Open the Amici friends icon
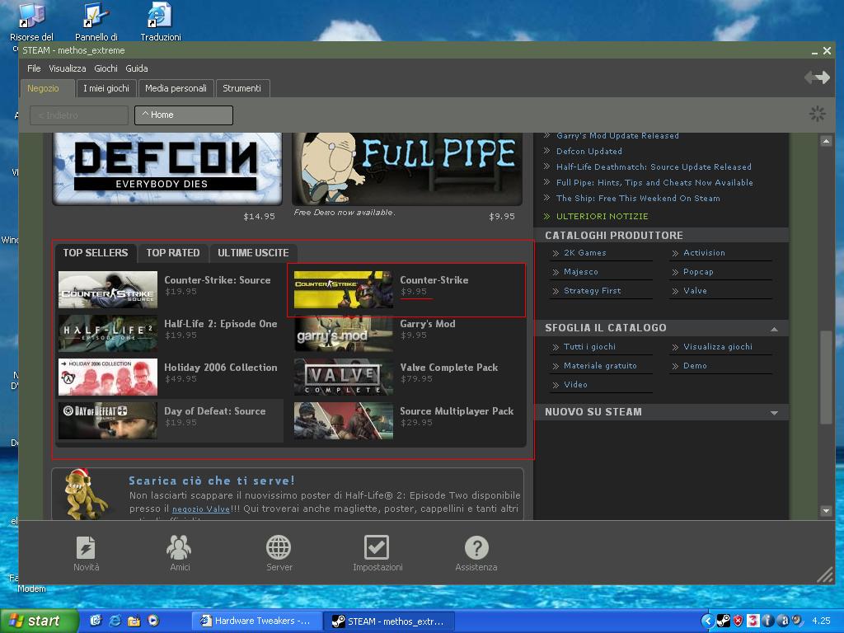Viewport: 844px width, 633px height. 179,547
